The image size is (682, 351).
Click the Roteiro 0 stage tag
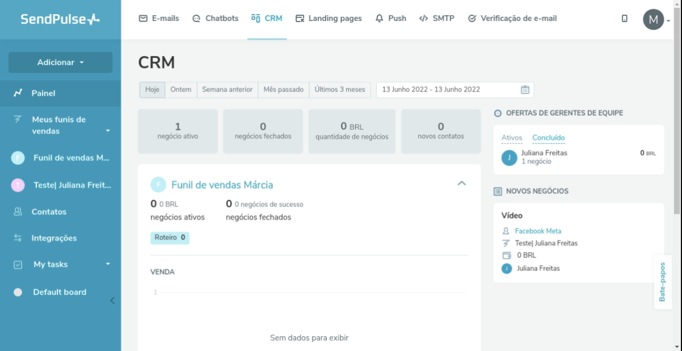click(x=170, y=238)
